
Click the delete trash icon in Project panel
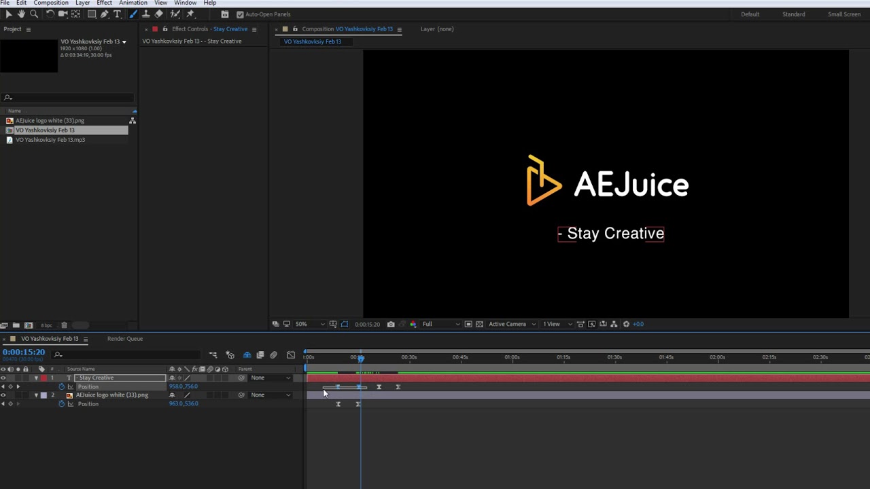pyautogui.click(x=64, y=325)
